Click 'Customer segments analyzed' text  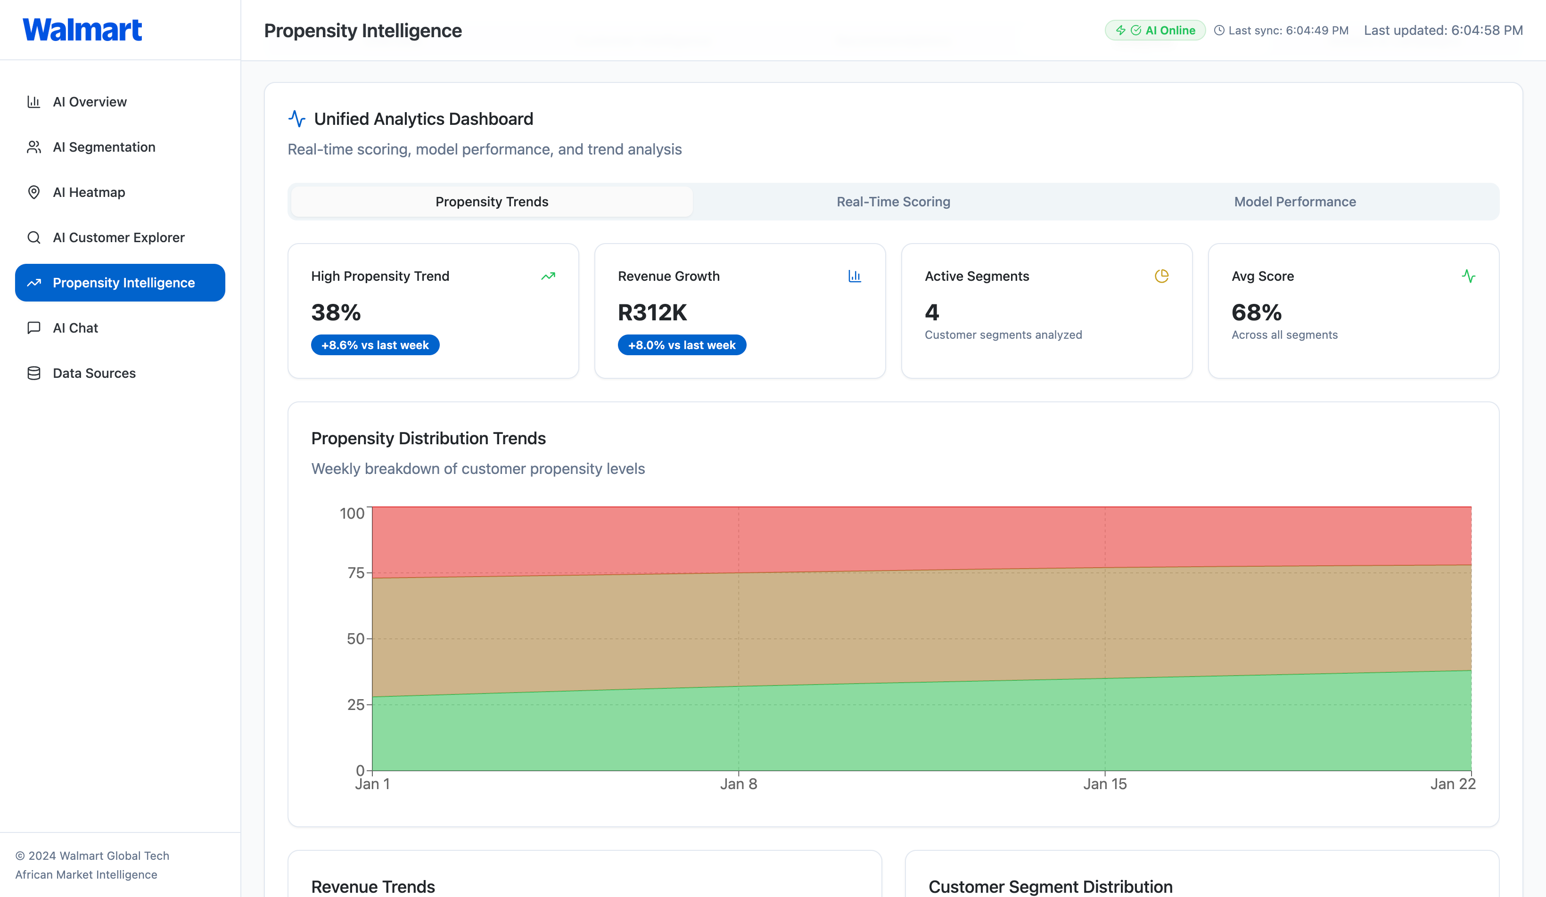pyautogui.click(x=1003, y=335)
